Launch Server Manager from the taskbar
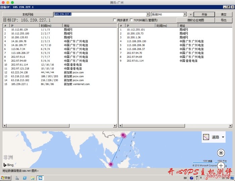The height and width of the screenshot is (181, 235). coord(17,178)
